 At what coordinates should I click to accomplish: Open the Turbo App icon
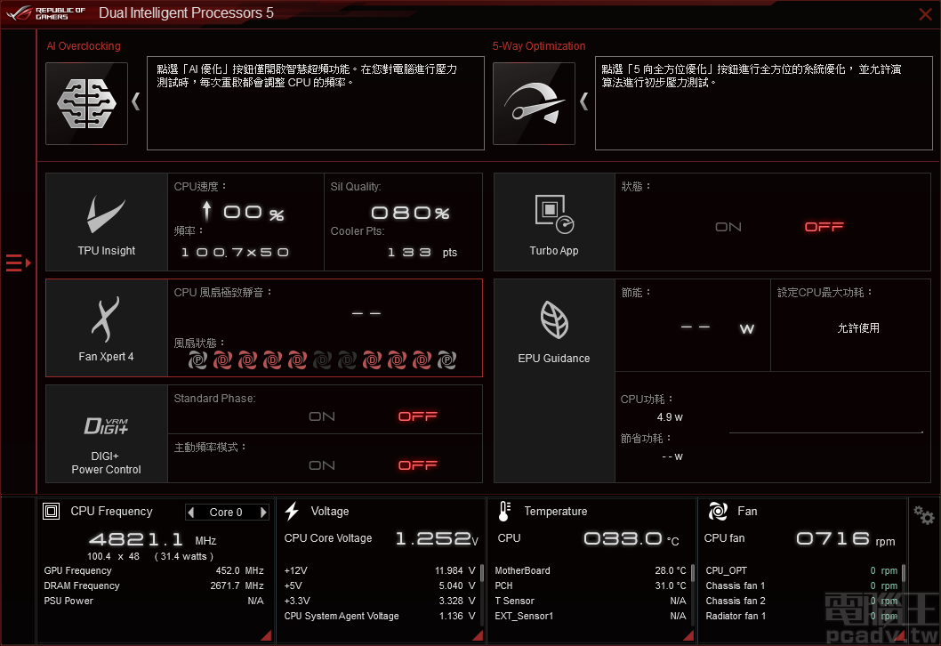coord(553,214)
